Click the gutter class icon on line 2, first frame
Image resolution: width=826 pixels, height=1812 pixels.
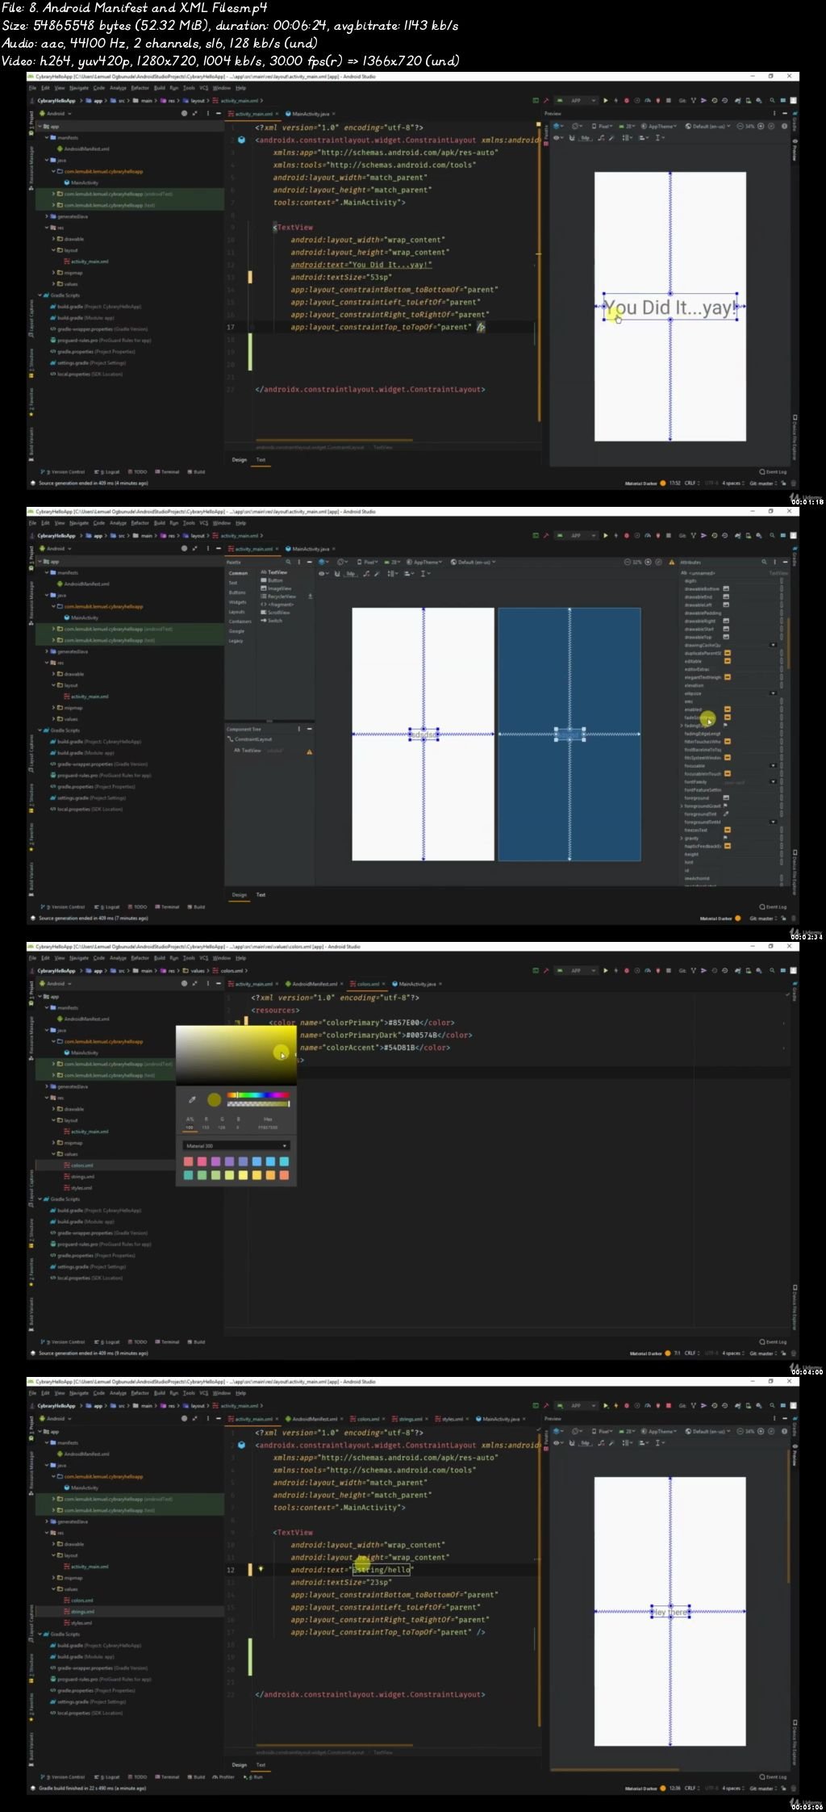pos(241,140)
